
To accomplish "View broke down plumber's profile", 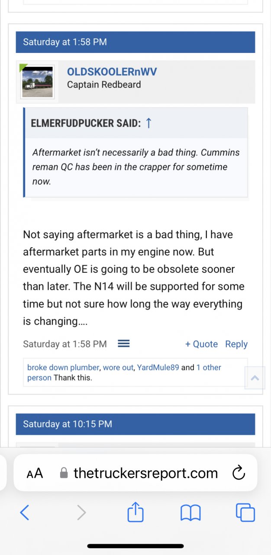I will pos(63,367).
